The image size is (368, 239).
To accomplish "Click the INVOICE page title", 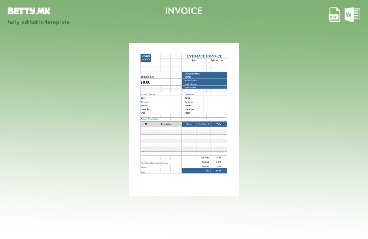I will coord(184,11).
